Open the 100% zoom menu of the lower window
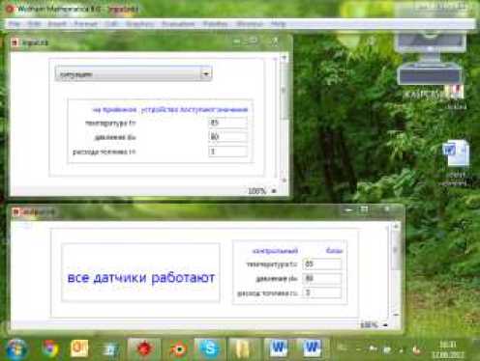 tap(385, 325)
